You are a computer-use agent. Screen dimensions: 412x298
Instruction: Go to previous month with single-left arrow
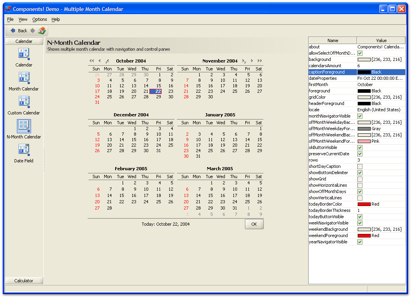99,61
